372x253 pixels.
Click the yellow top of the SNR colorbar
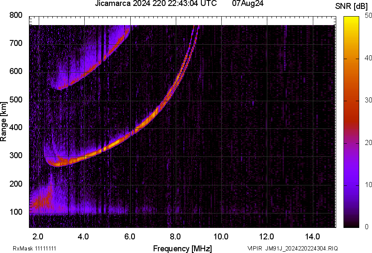click(352, 20)
